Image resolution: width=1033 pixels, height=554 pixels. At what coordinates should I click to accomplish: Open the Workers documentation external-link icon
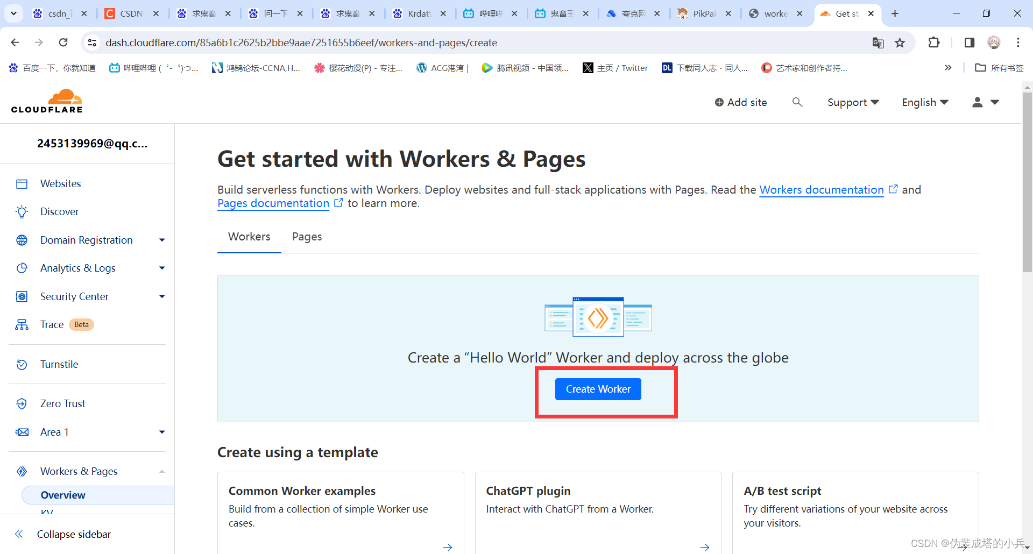coord(893,189)
